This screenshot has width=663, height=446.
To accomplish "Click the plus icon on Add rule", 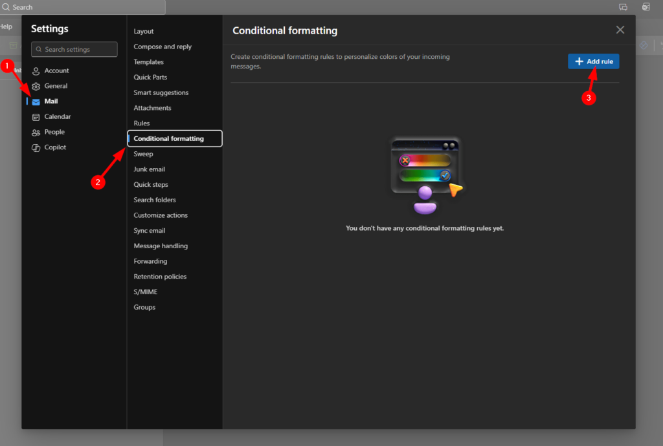I will 579,61.
